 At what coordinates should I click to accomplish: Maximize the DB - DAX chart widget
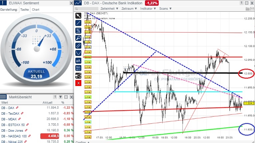point(247,3)
